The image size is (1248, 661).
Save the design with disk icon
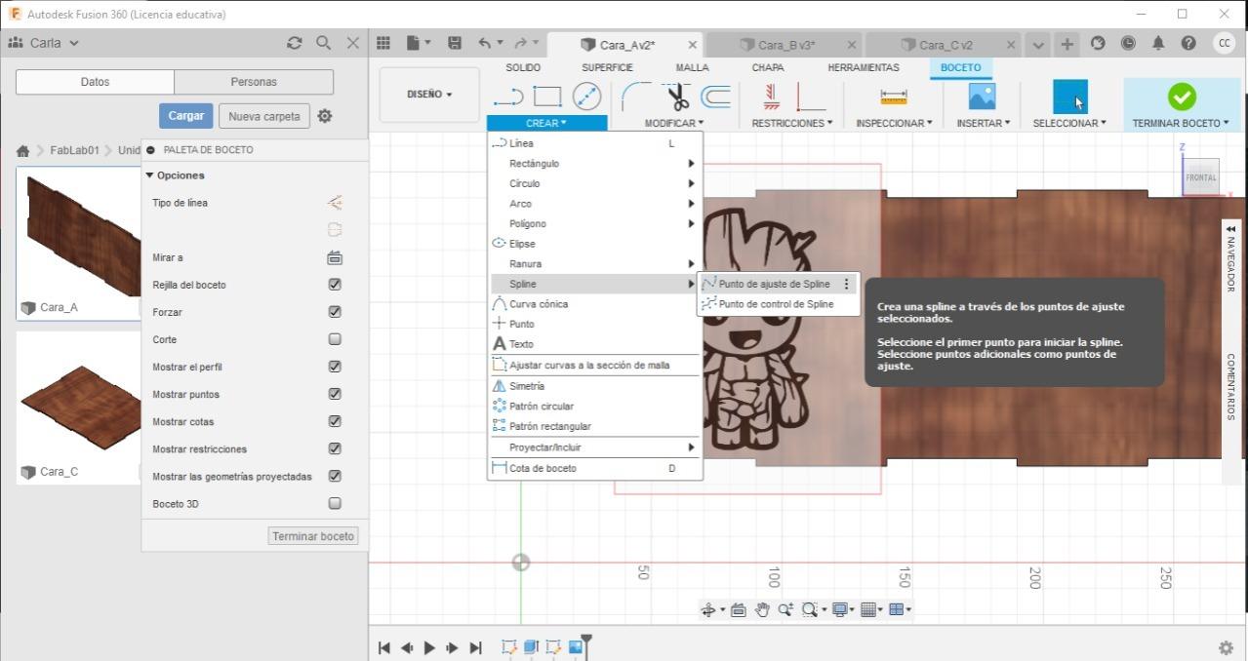[x=454, y=43]
